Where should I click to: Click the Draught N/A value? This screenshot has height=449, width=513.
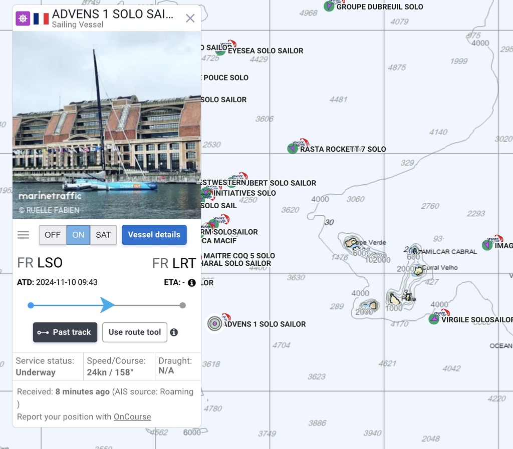click(x=166, y=370)
